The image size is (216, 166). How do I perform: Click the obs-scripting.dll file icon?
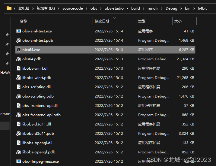[19, 87]
